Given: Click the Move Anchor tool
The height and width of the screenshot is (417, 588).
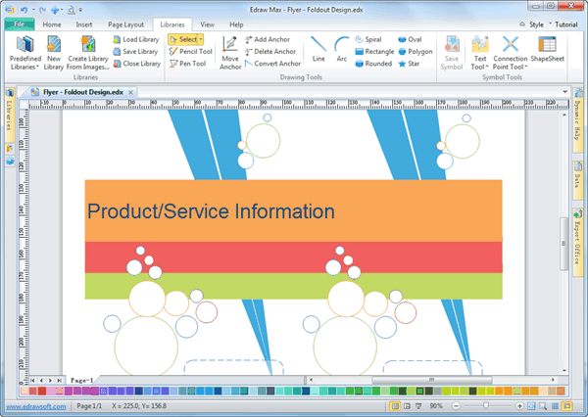Looking at the screenshot, I should (230, 51).
